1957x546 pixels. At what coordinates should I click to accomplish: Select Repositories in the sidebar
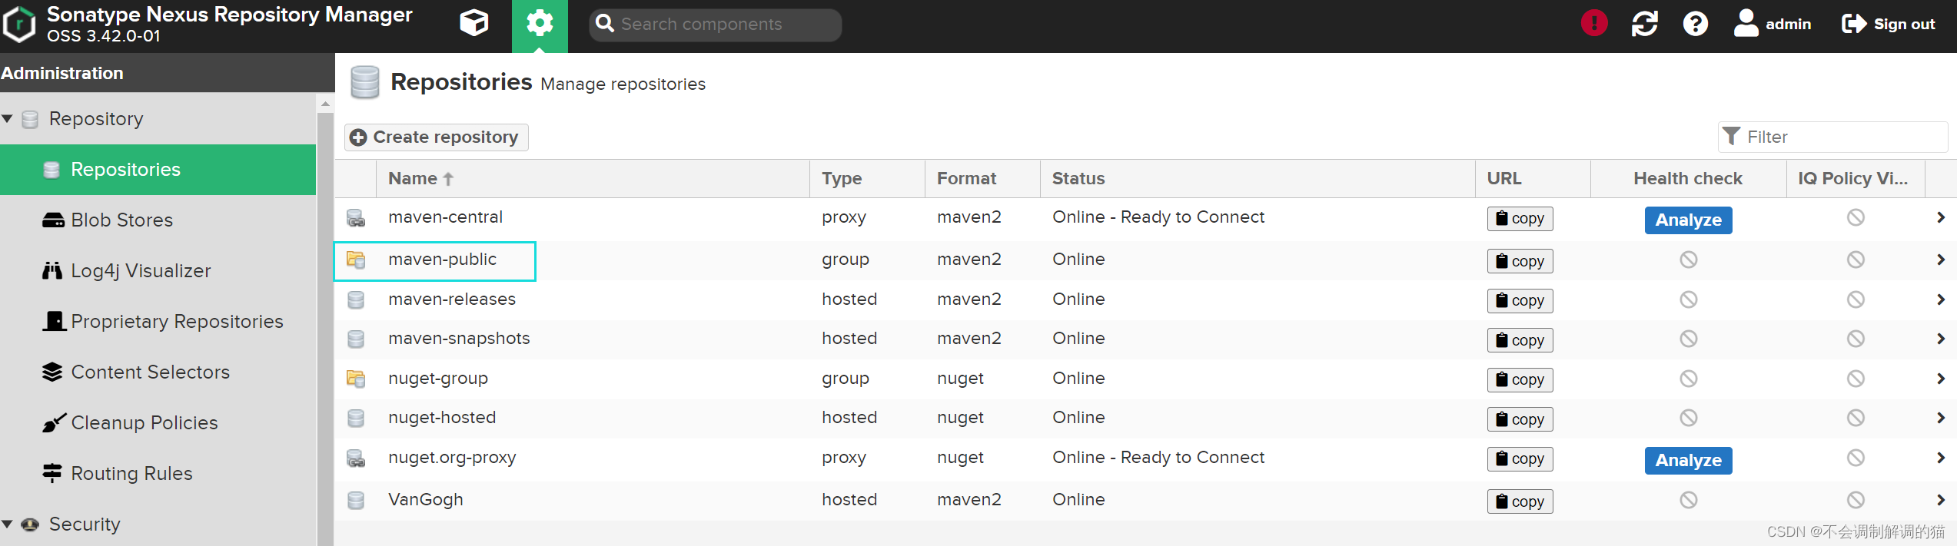(x=158, y=170)
